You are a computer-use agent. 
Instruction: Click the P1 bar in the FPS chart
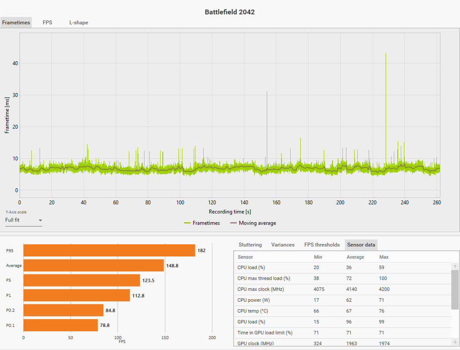pos(77,295)
